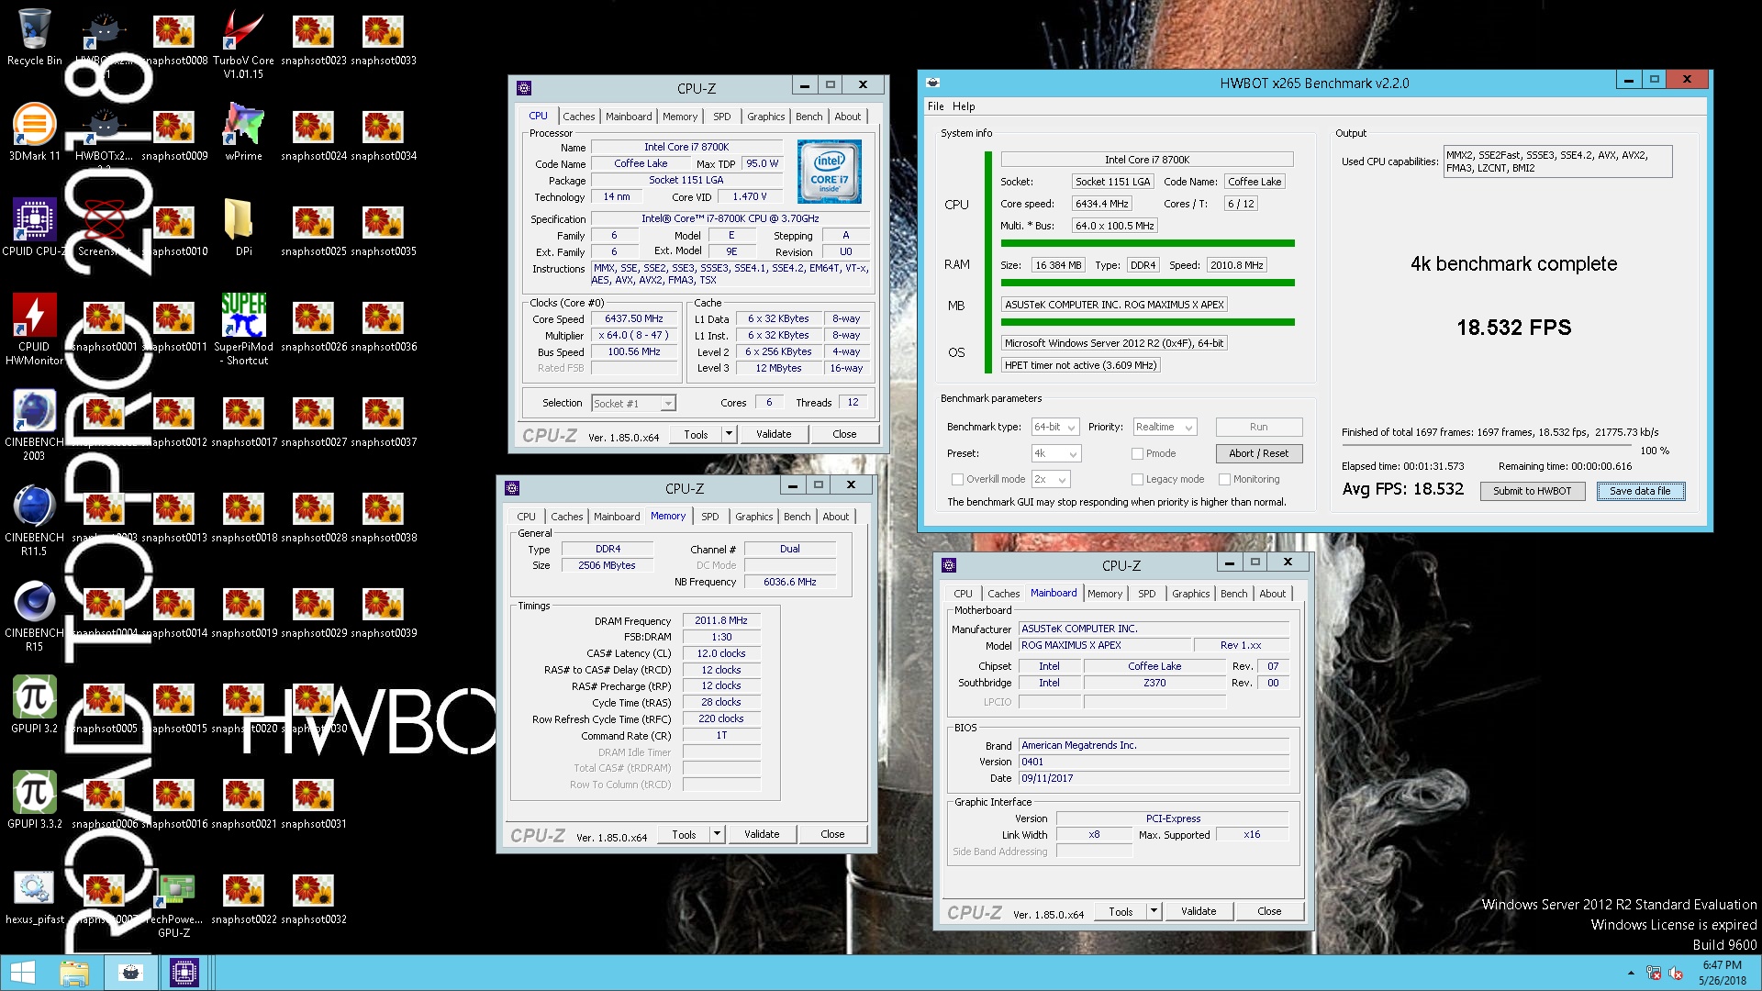Viewport: 1762px width, 991px height.
Task: Open the 3DMark 11 desktop icon
Action: tap(34, 132)
